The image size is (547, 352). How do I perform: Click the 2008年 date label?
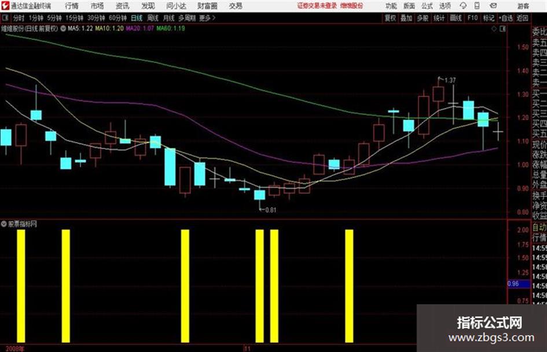15,349
